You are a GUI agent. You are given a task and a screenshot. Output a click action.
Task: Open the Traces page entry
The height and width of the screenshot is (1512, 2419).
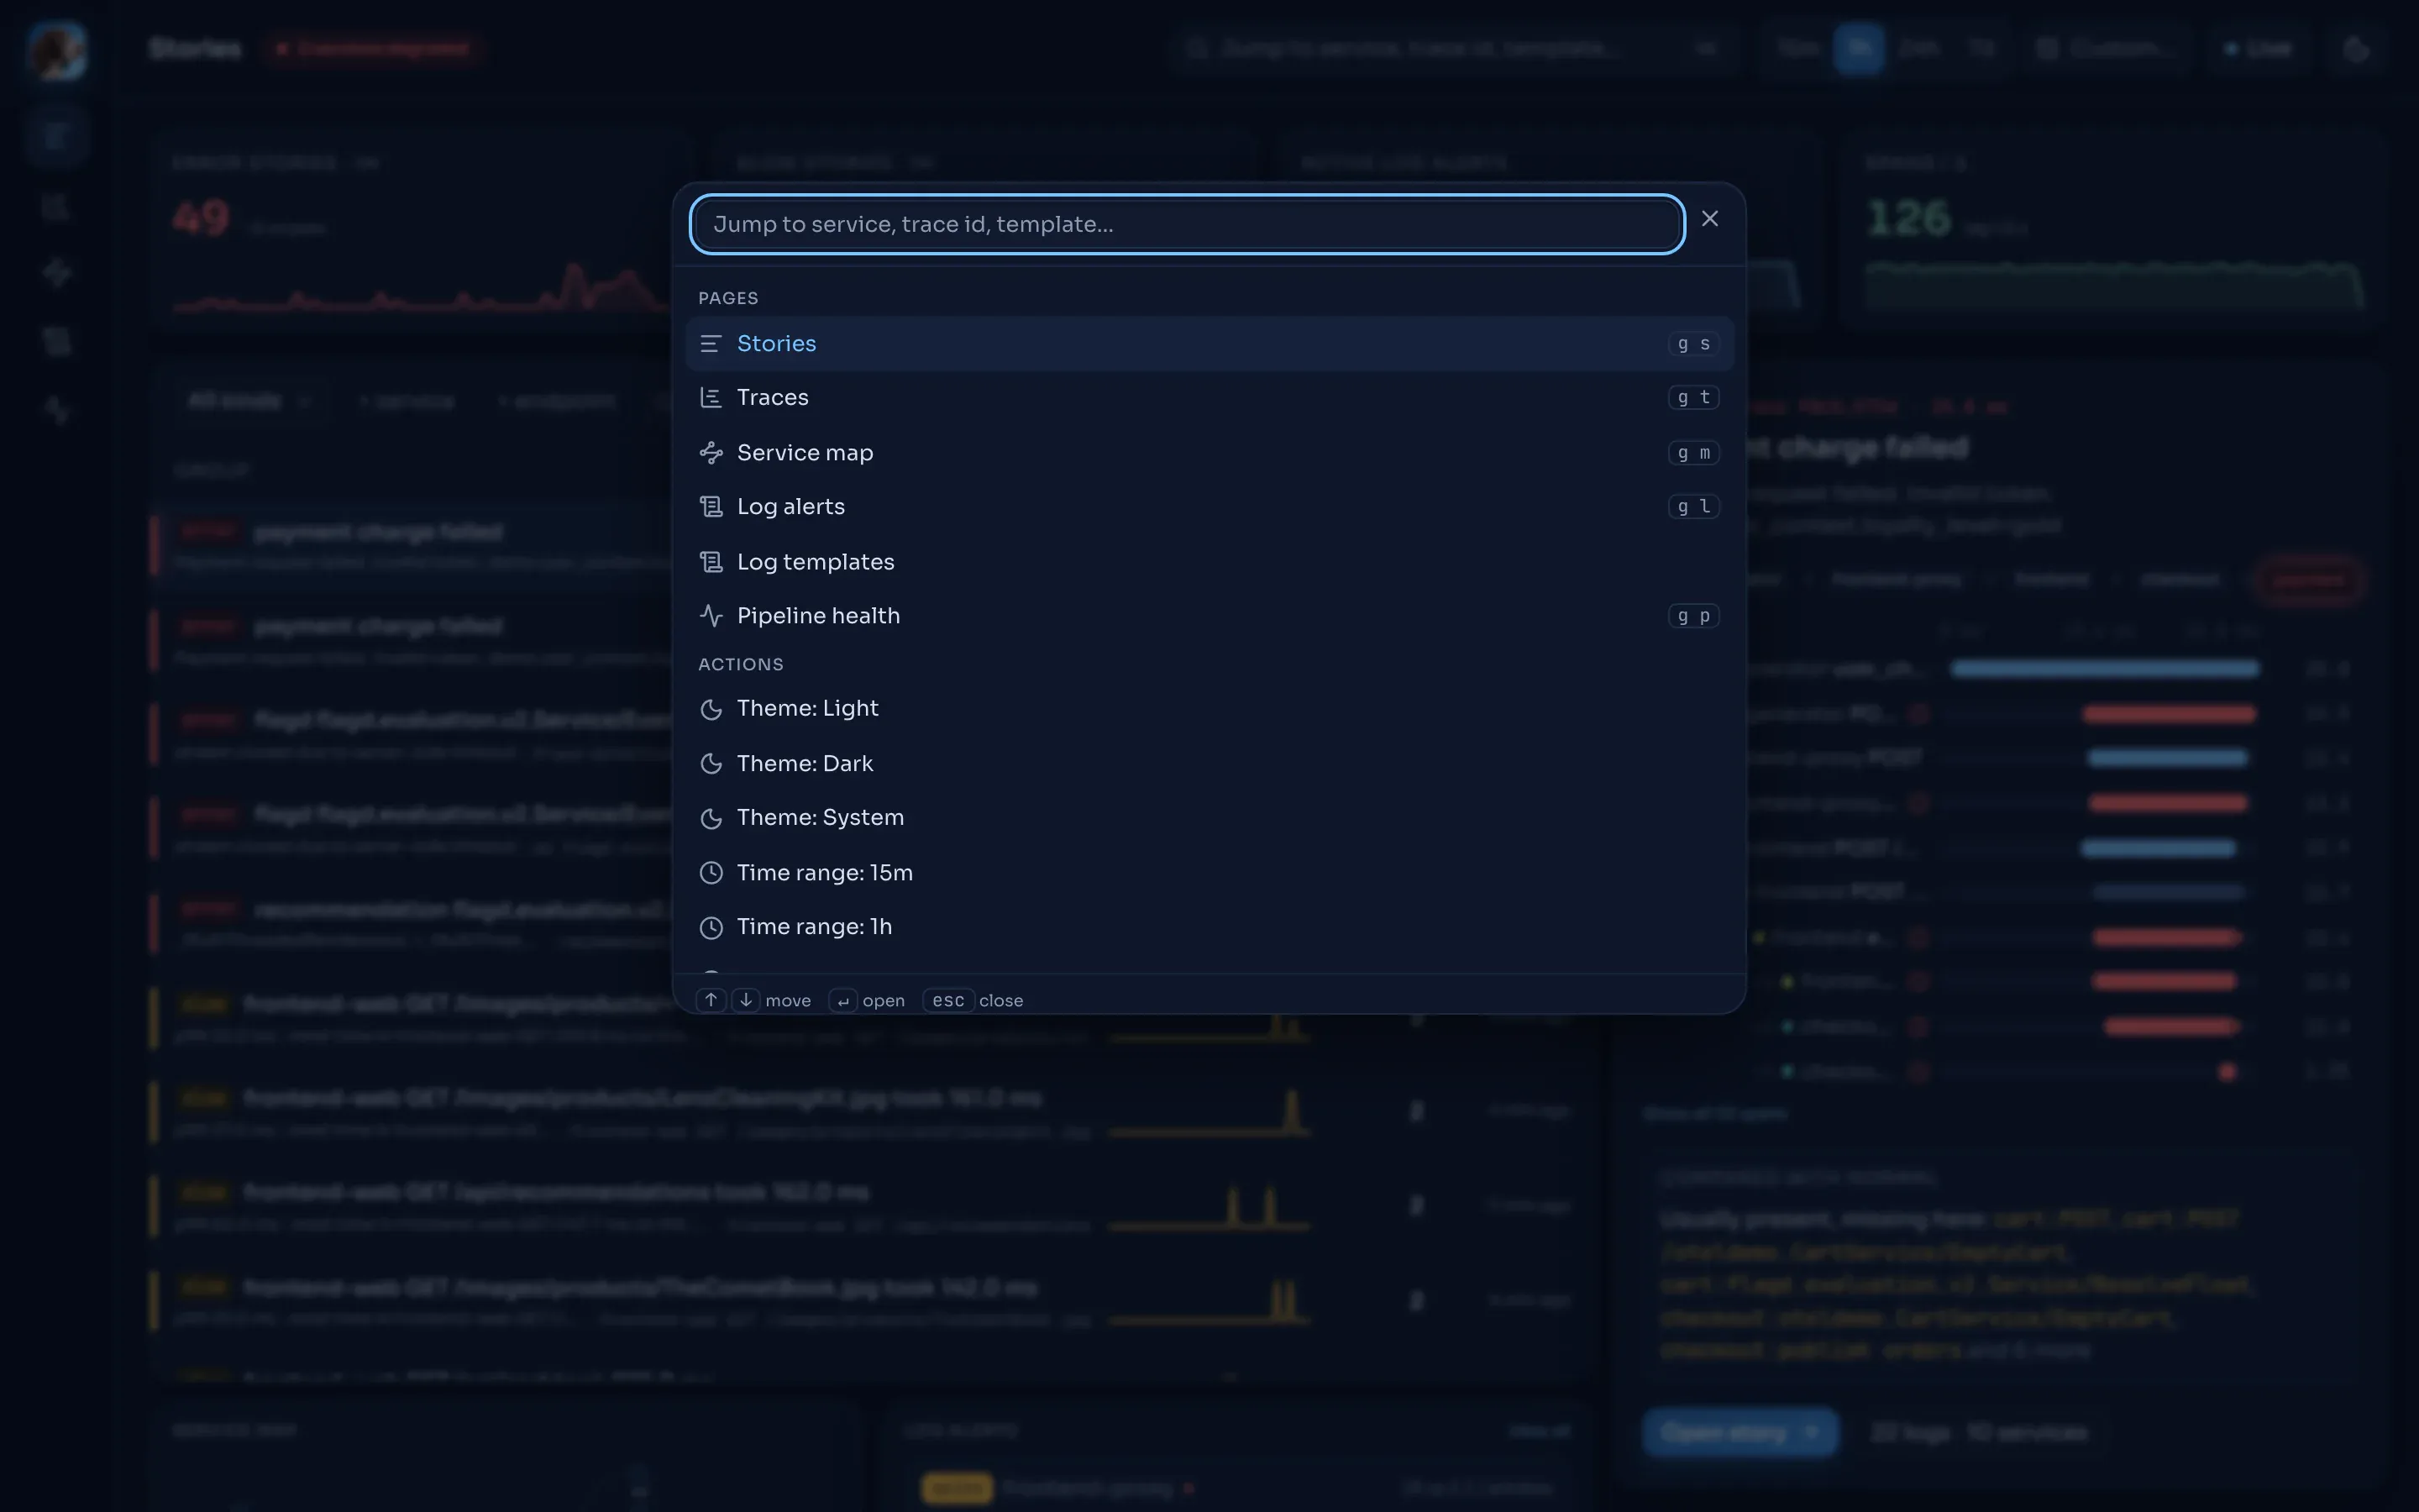[x=1209, y=398]
